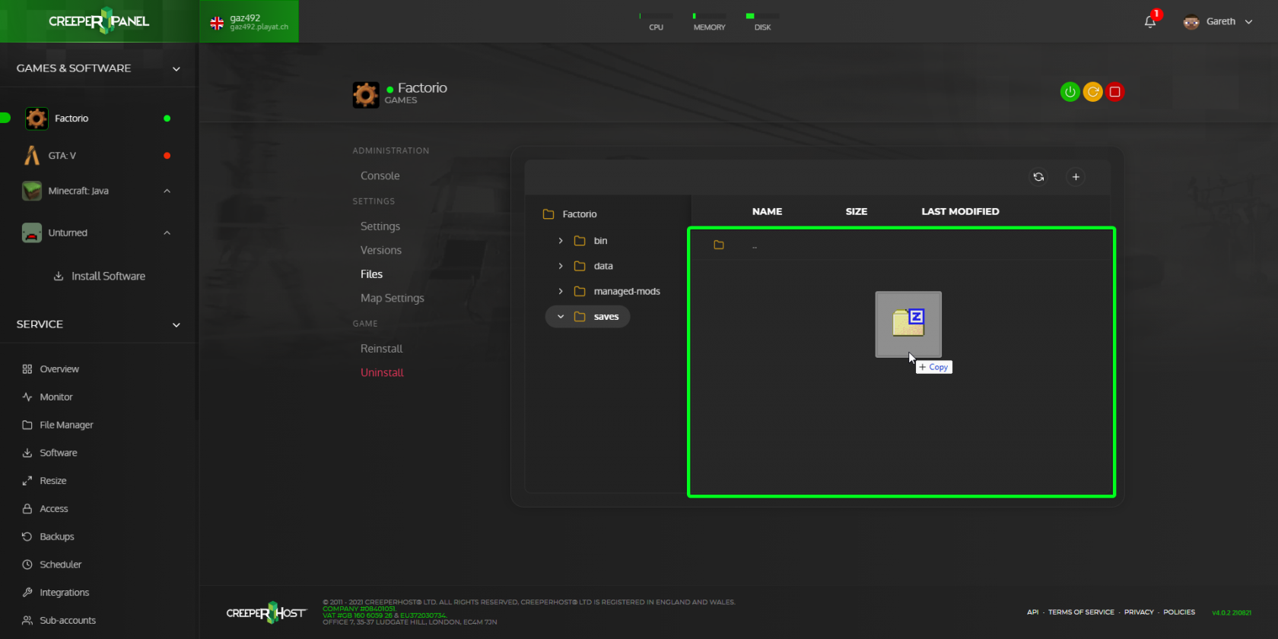Click the parent directory folder icon
The width and height of the screenshot is (1278, 639).
click(719, 245)
